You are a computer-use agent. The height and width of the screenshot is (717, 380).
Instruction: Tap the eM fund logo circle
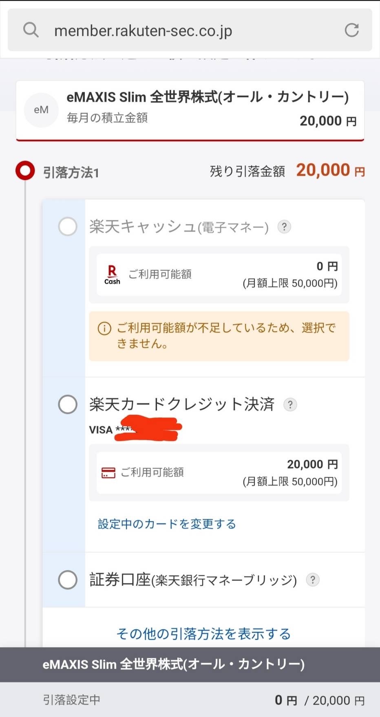point(41,110)
